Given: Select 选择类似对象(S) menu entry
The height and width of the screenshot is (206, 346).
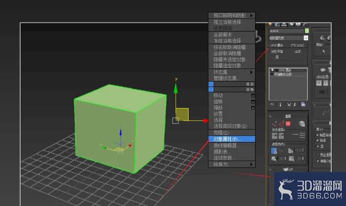Looking at the screenshot, I should [x=232, y=126].
